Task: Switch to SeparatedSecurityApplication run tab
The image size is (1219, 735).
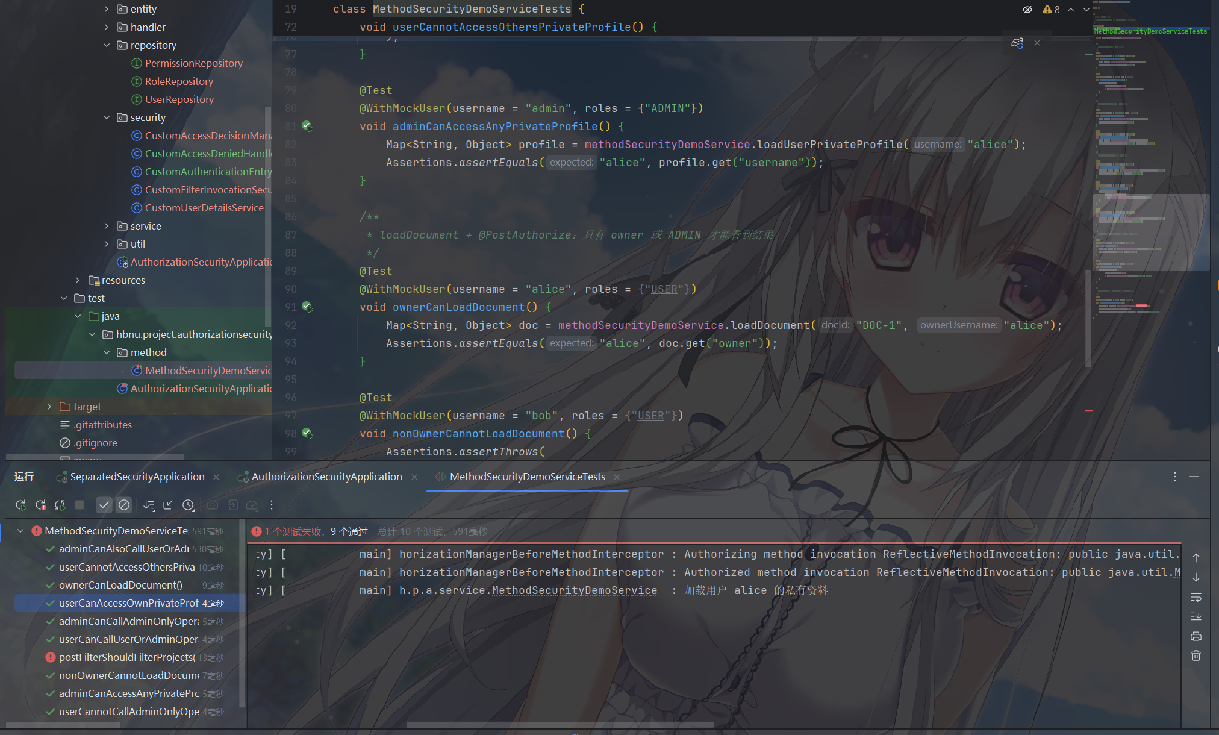Action: coord(137,477)
